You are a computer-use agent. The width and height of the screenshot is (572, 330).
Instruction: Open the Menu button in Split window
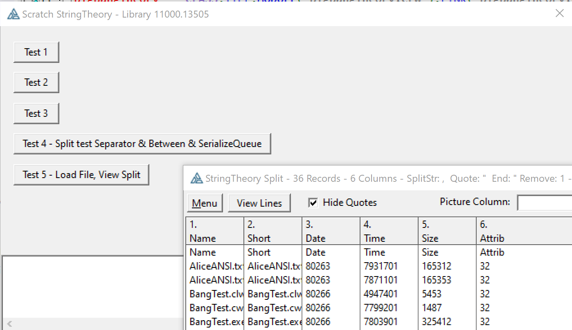click(x=205, y=203)
